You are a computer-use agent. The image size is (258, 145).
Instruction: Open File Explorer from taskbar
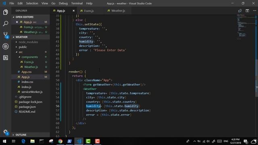(32, 141)
